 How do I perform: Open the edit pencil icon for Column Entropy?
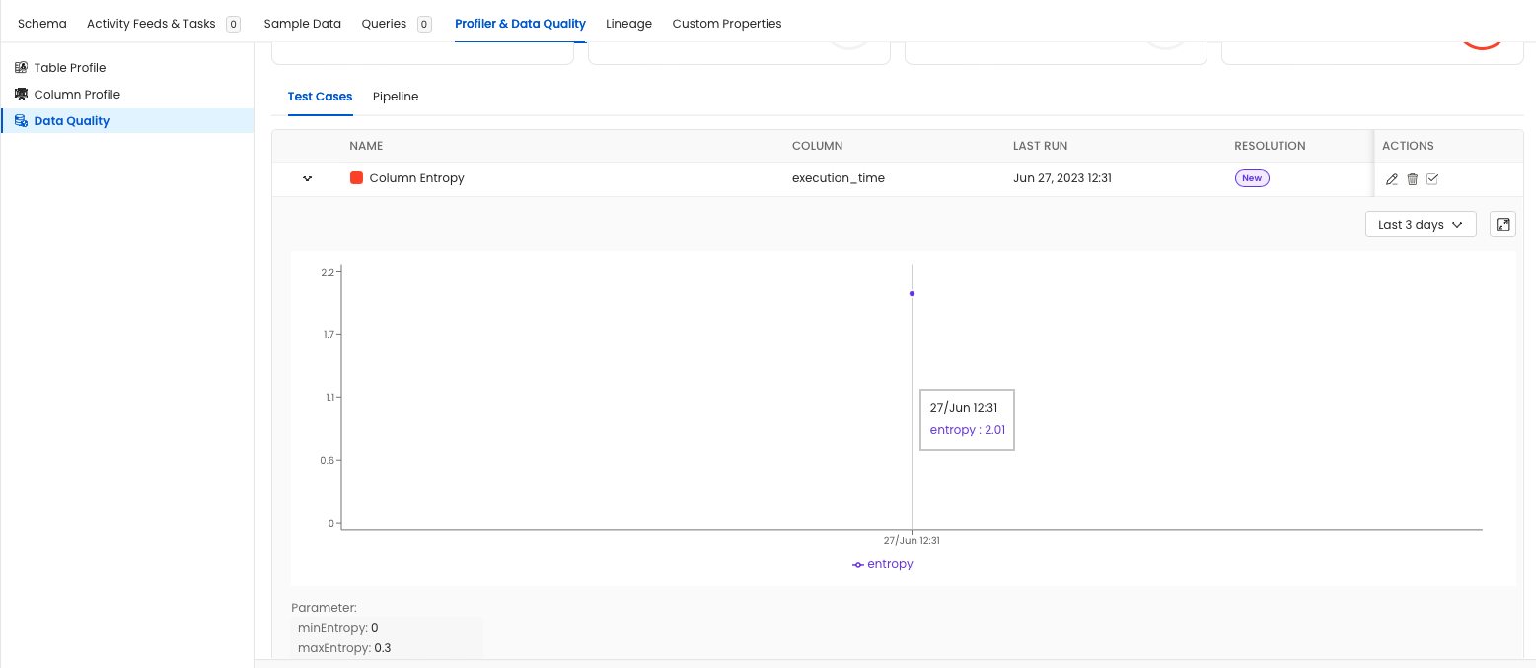pos(1392,178)
